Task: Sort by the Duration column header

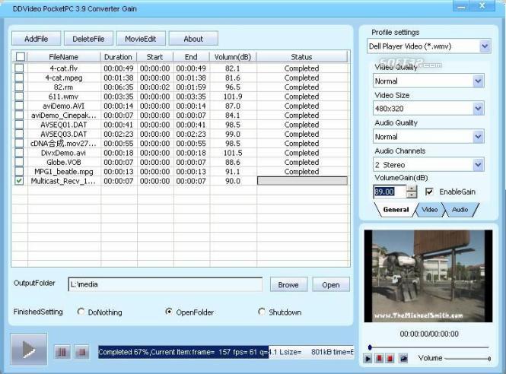Action: [118, 57]
